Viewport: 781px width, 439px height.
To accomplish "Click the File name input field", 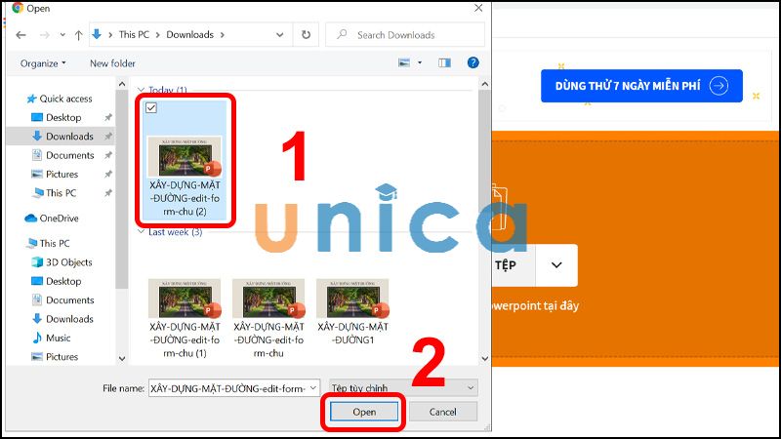I will (x=228, y=388).
